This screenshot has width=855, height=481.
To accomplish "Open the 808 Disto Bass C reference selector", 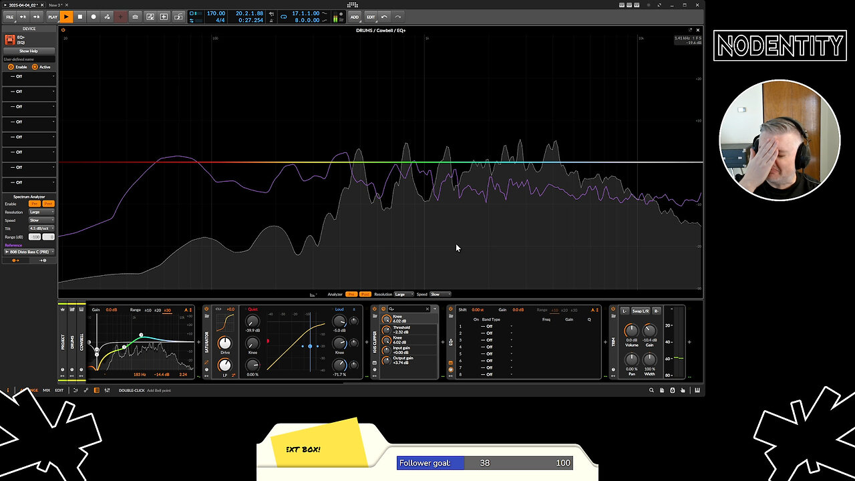I will point(29,252).
